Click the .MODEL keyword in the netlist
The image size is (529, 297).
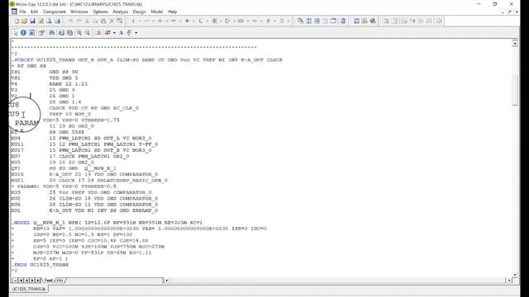click(x=21, y=223)
